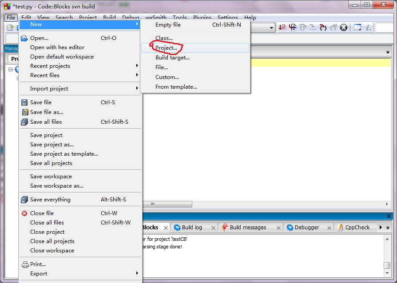Click the Save everything icon
The height and width of the screenshot is (283, 397).
tap(24, 200)
